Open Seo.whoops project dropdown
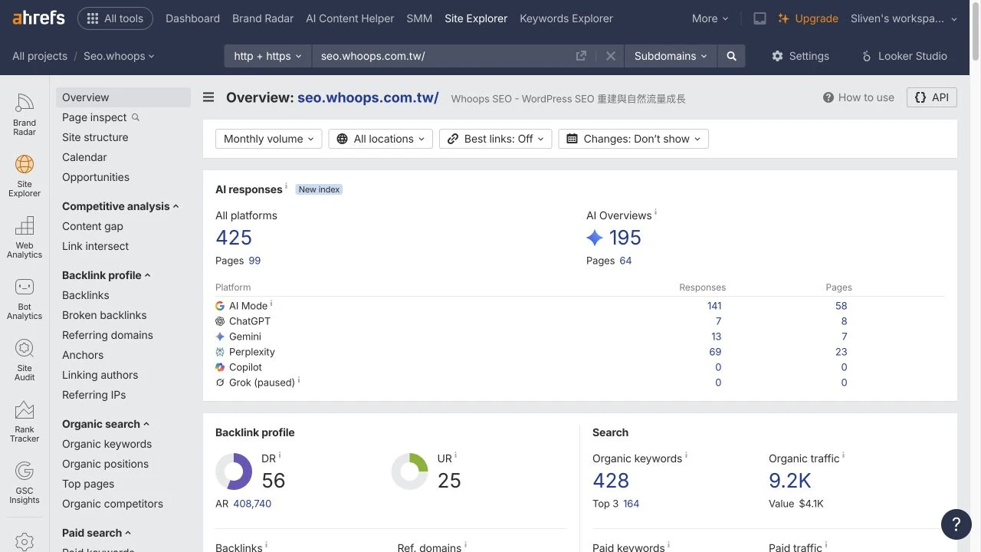The height and width of the screenshot is (552, 981). pos(119,56)
